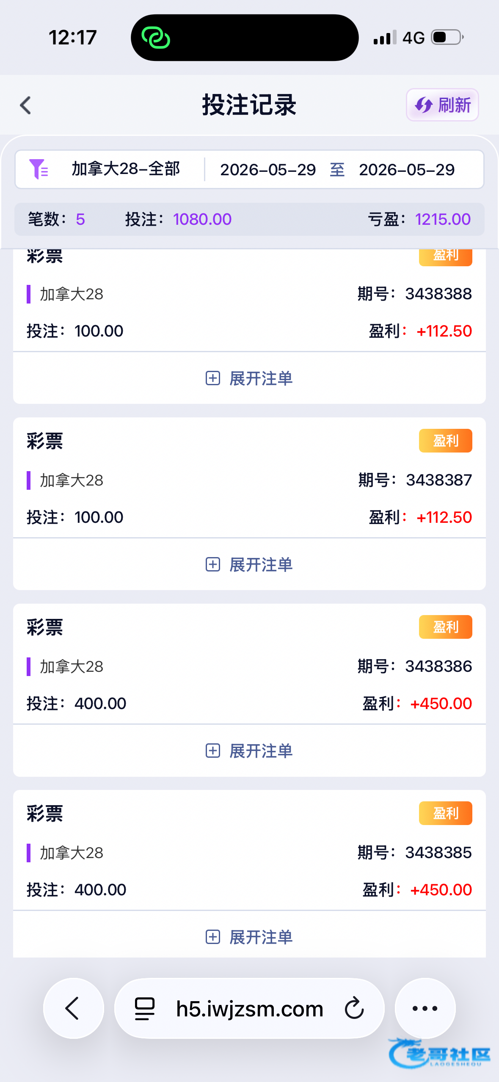Tap the 盈利 badge on period 3438385 card
Viewport: 499px width, 1082px height.
click(446, 813)
